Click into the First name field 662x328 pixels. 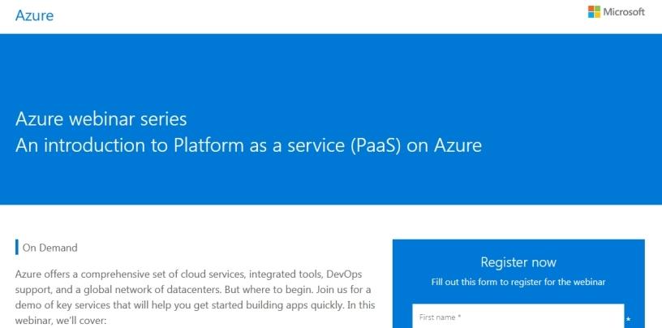coord(517,318)
